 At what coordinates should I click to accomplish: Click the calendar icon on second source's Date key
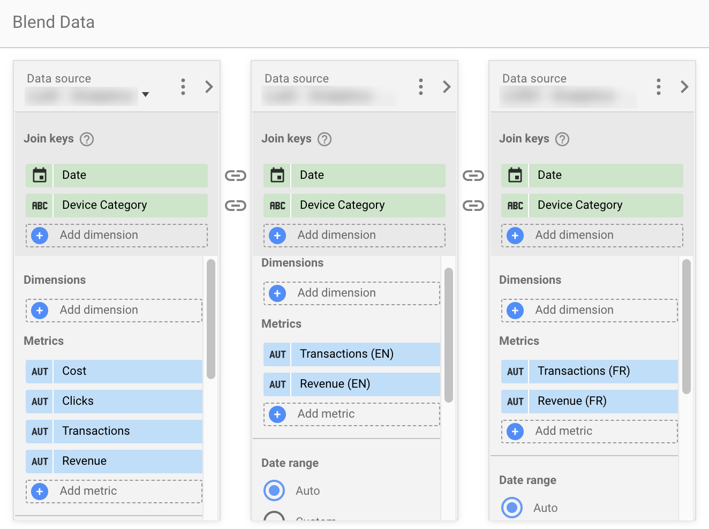click(277, 176)
